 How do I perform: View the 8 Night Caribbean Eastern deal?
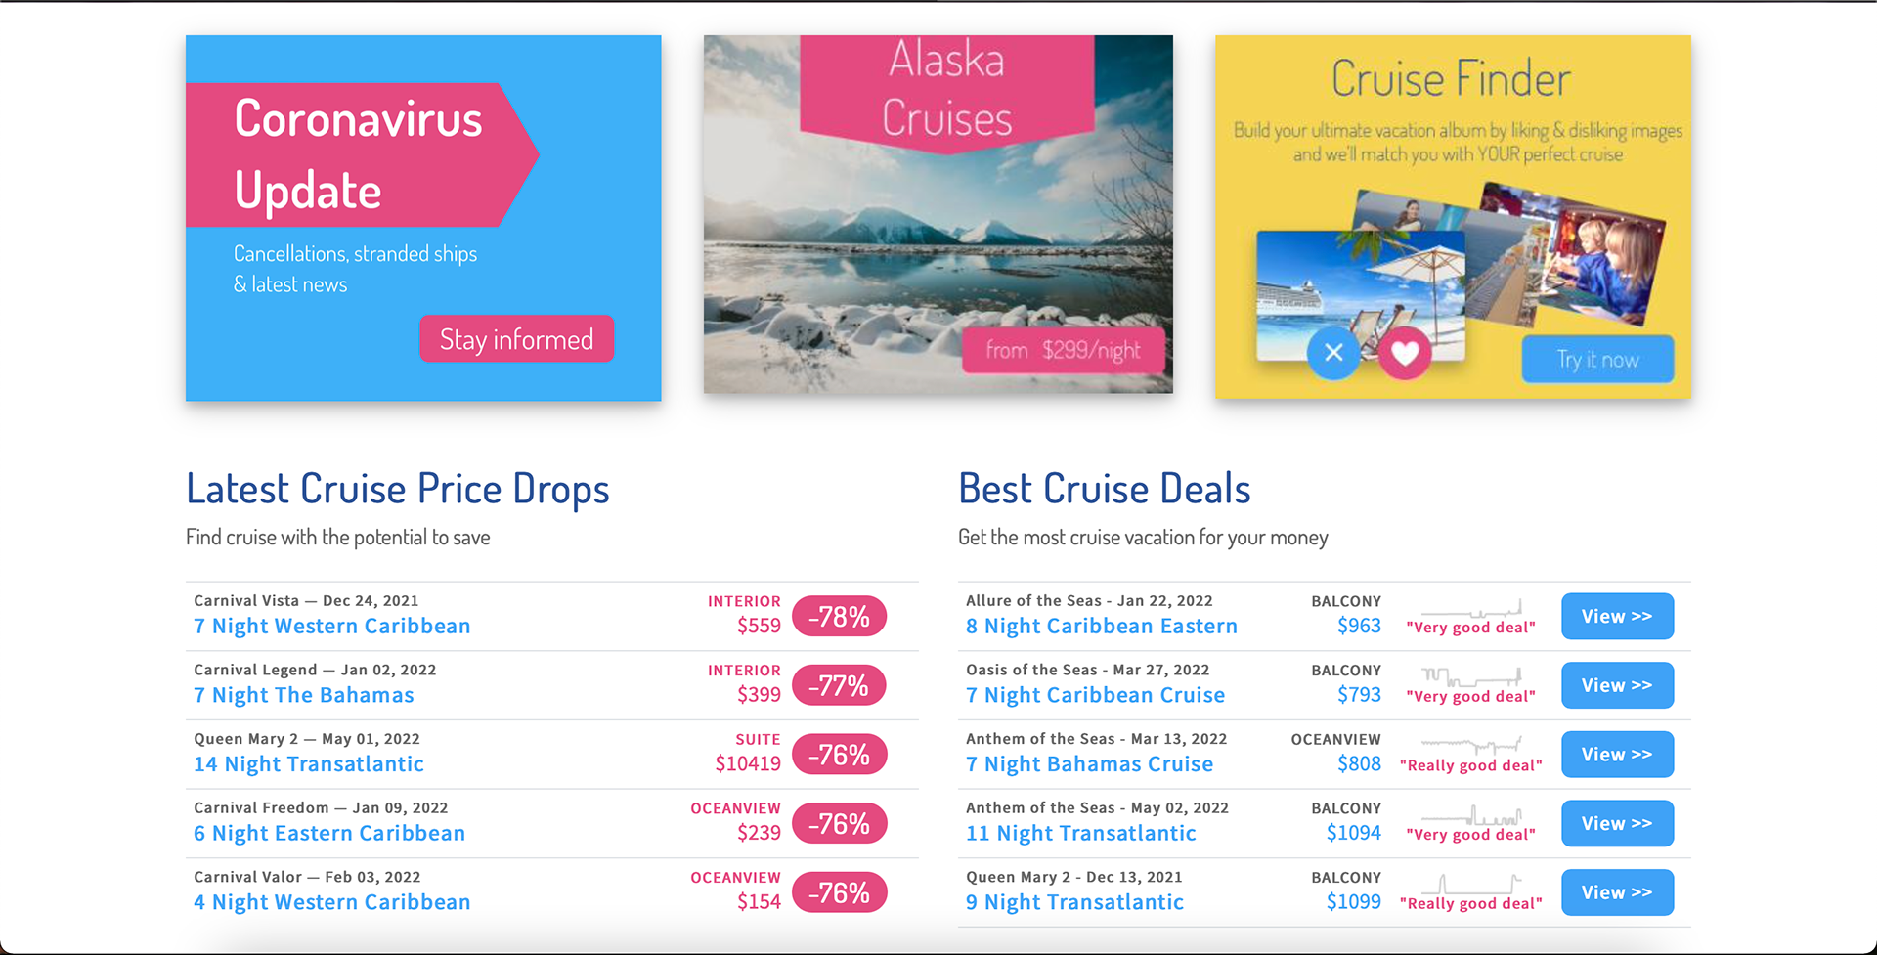tap(1617, 617)
